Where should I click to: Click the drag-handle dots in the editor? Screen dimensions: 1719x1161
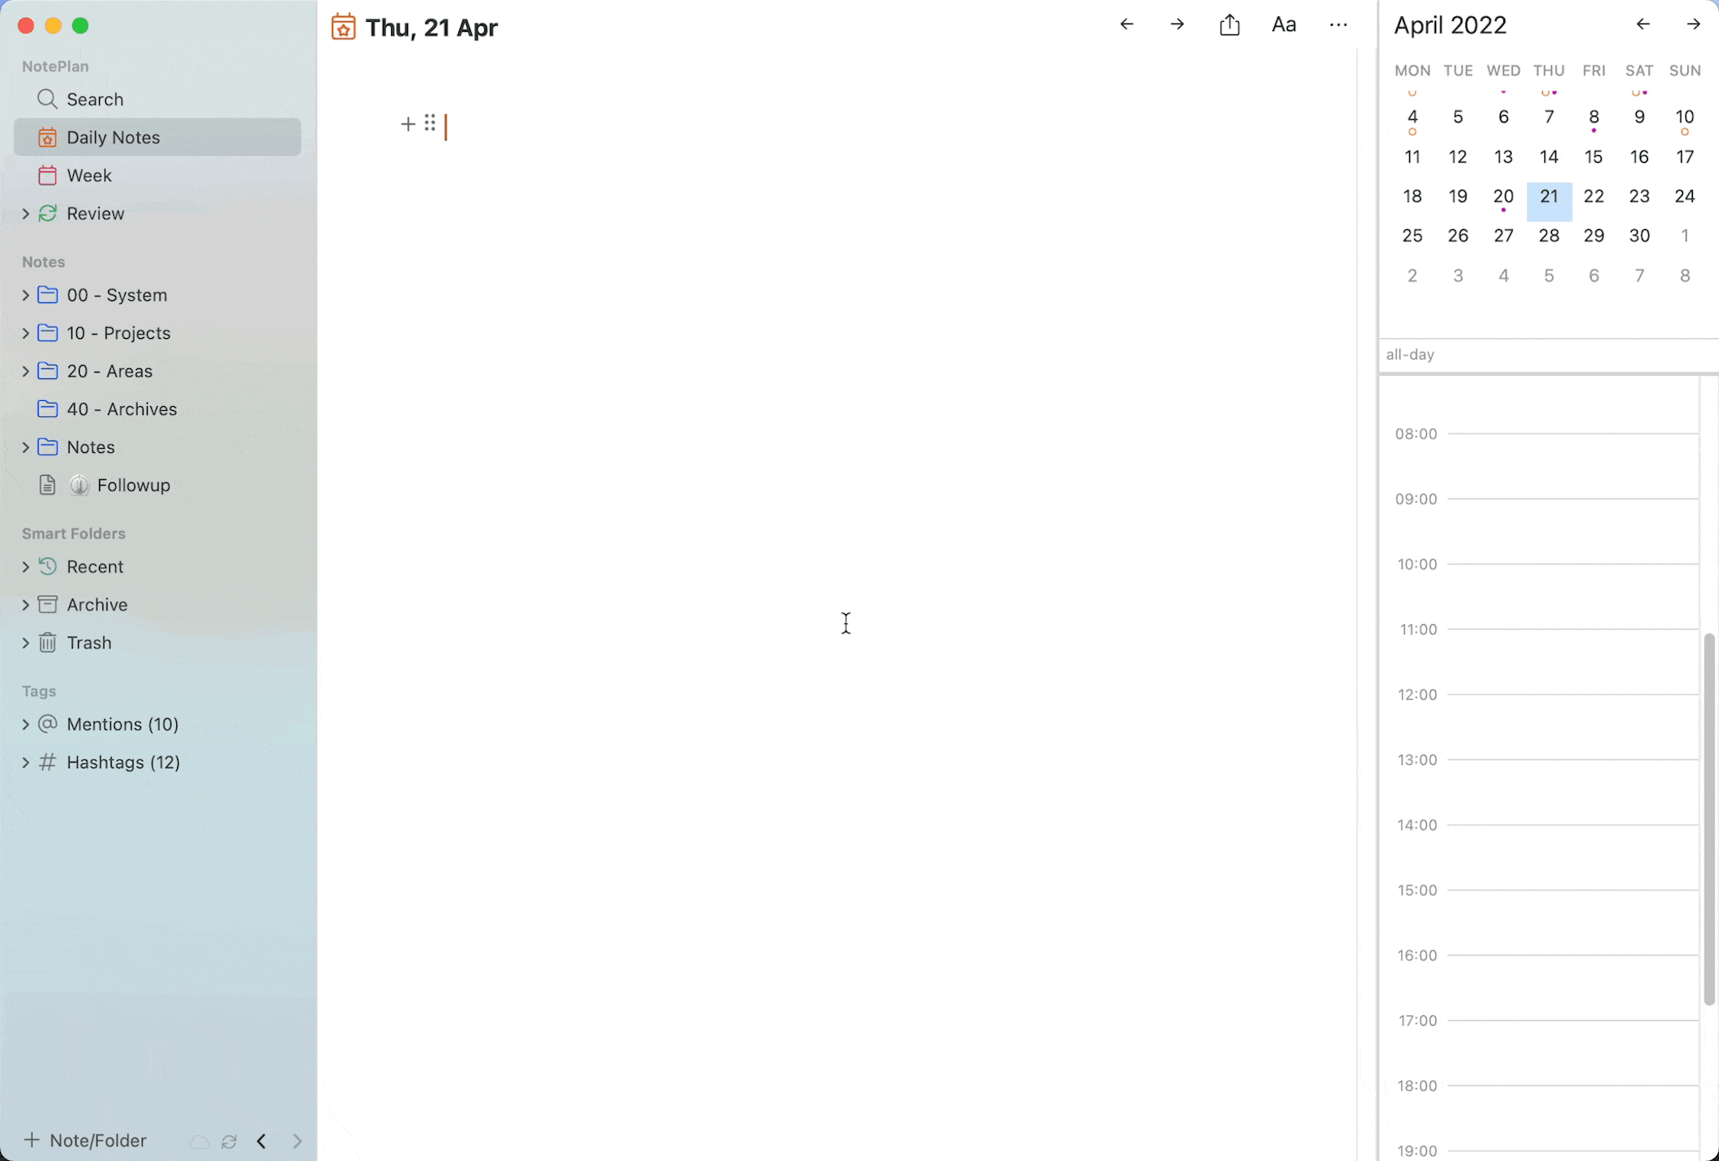tap(430, 123)
